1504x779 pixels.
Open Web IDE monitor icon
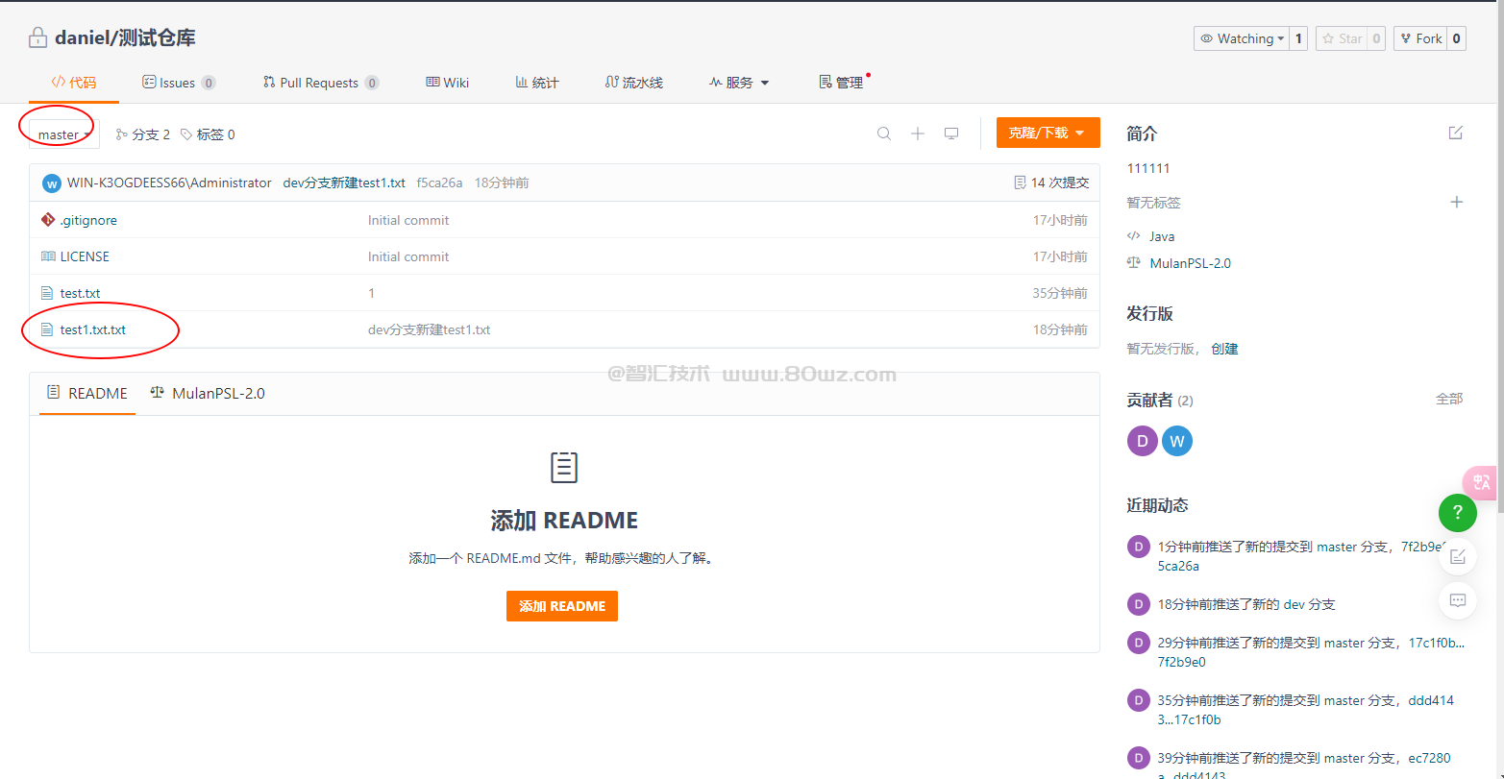pos(951,134)
